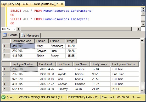Click the DateHired column header
This screenshot has height=102, width=146.
[x=47, y=64]
